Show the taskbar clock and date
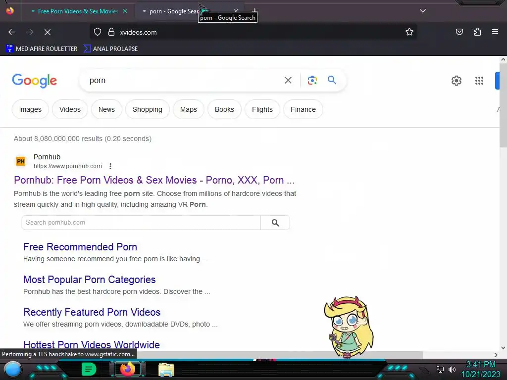 click(480, 369)
